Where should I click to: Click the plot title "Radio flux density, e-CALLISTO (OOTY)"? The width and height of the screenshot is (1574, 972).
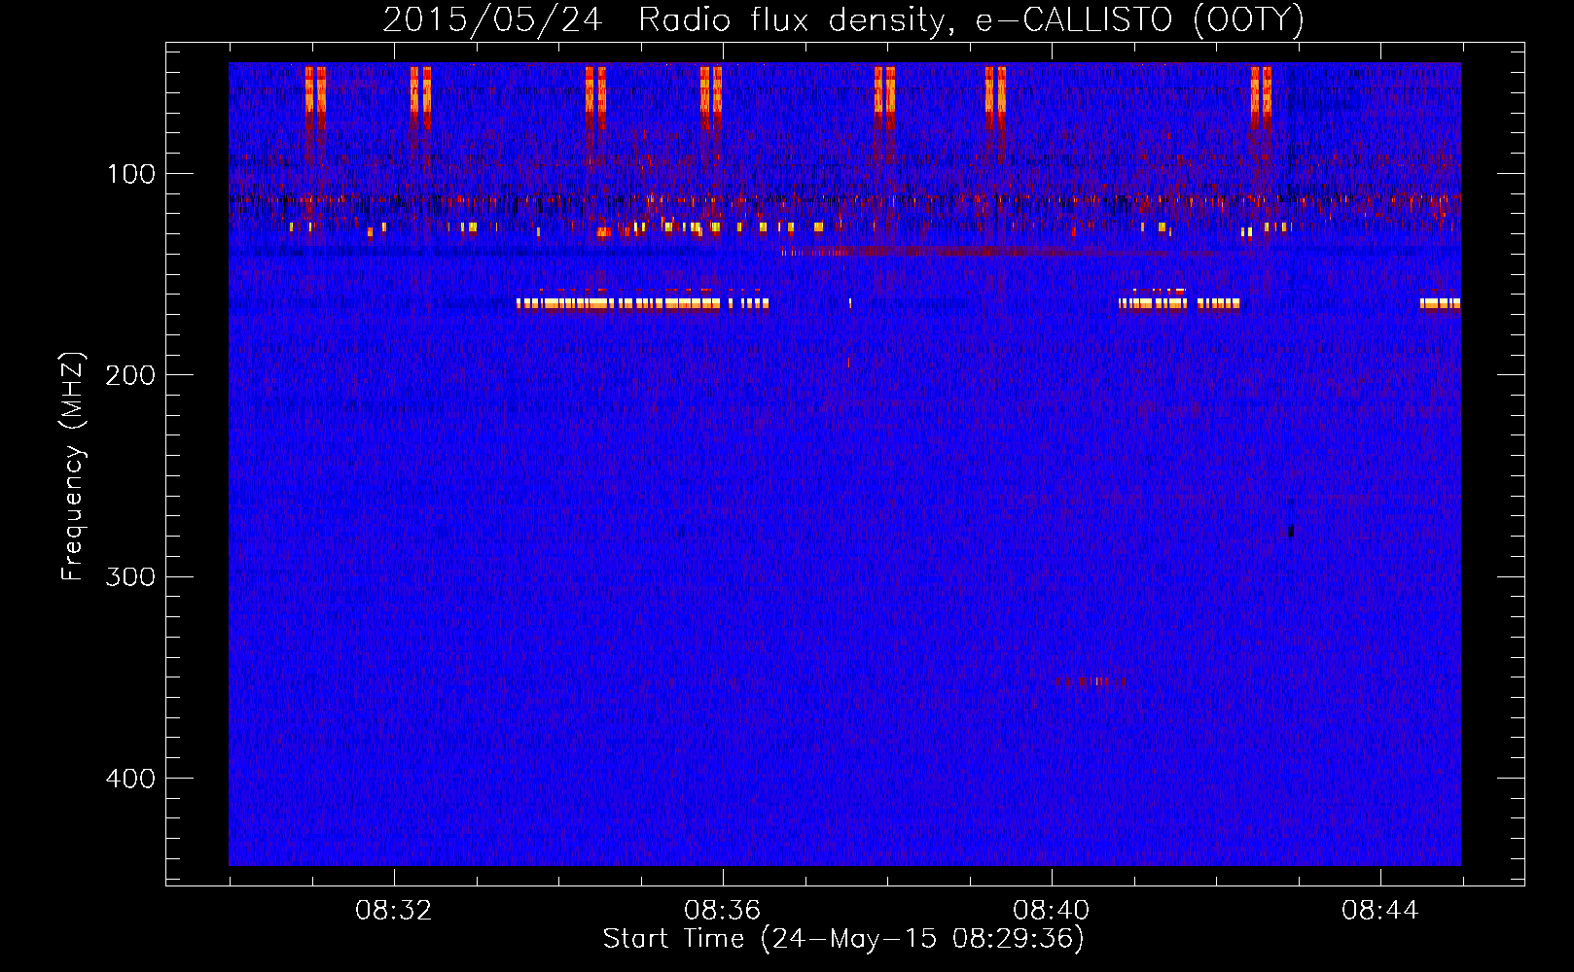click(x=971, y=20)
